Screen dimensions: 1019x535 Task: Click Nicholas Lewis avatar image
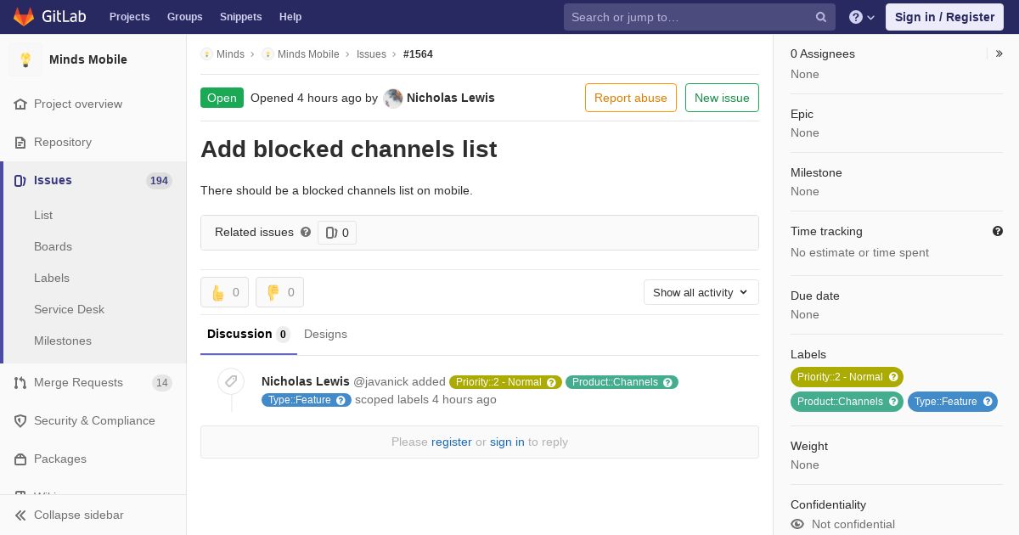coord(393,98)
